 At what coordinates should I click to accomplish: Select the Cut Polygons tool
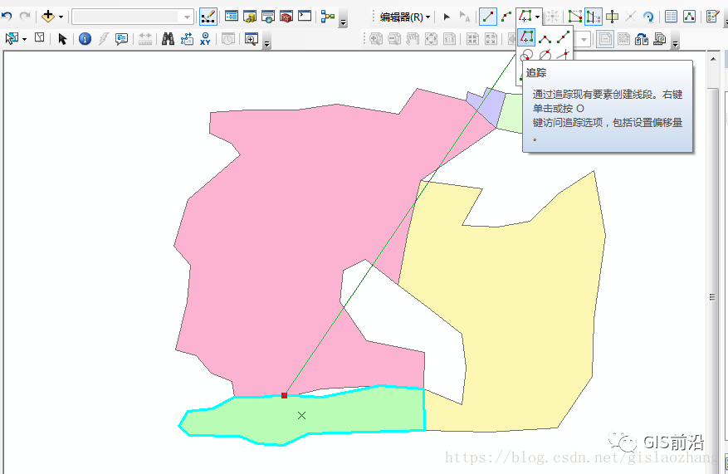click(612, 17)
